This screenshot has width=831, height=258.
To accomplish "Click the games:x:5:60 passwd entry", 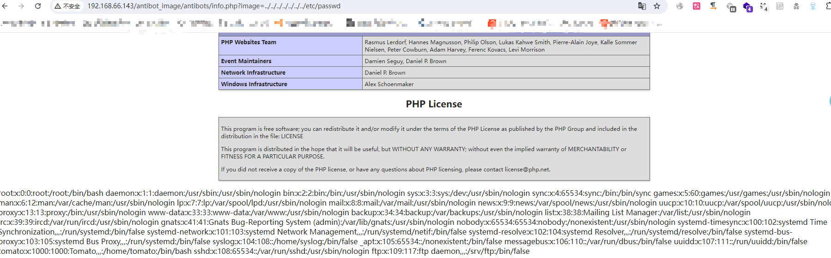I will point(742,193).
